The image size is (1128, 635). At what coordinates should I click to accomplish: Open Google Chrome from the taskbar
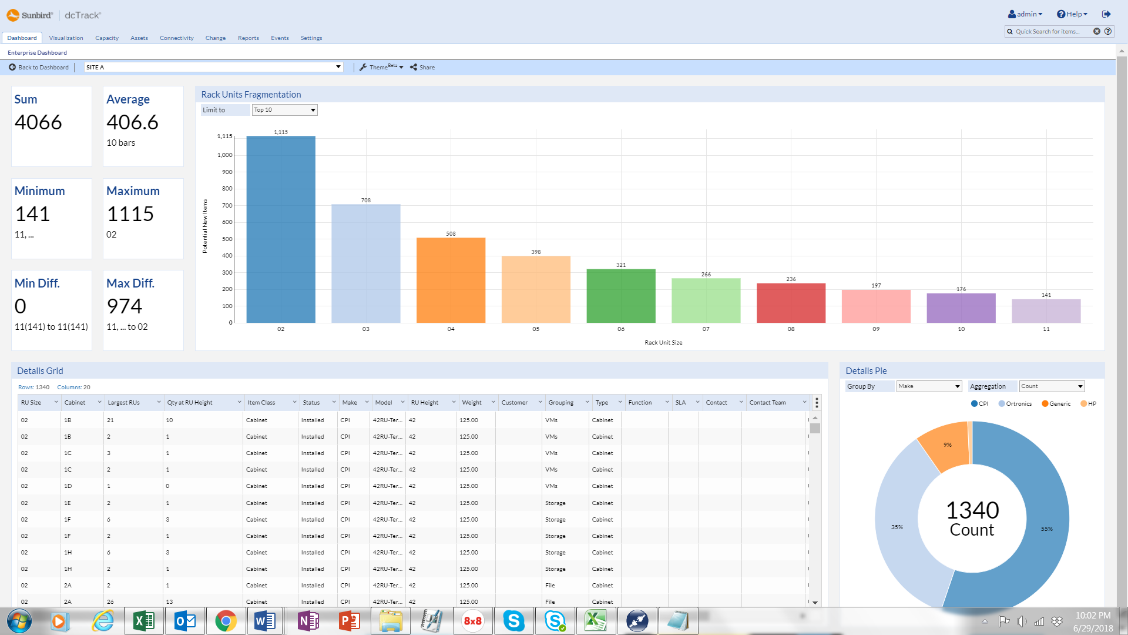pyautogui.click(x=226, y=621)
